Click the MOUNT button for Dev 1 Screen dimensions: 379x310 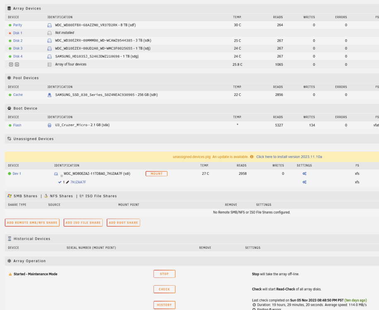tap(157, 174)
